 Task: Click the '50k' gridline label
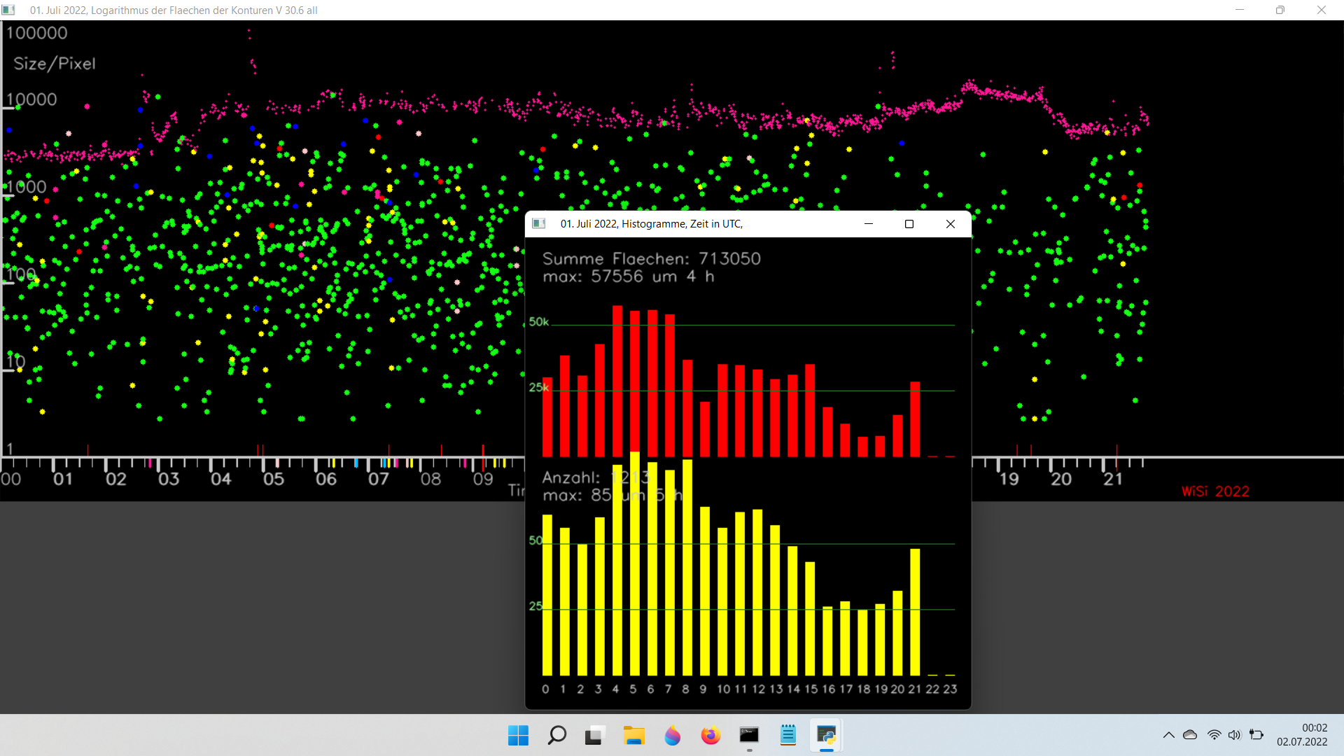[x=539, y=322]
